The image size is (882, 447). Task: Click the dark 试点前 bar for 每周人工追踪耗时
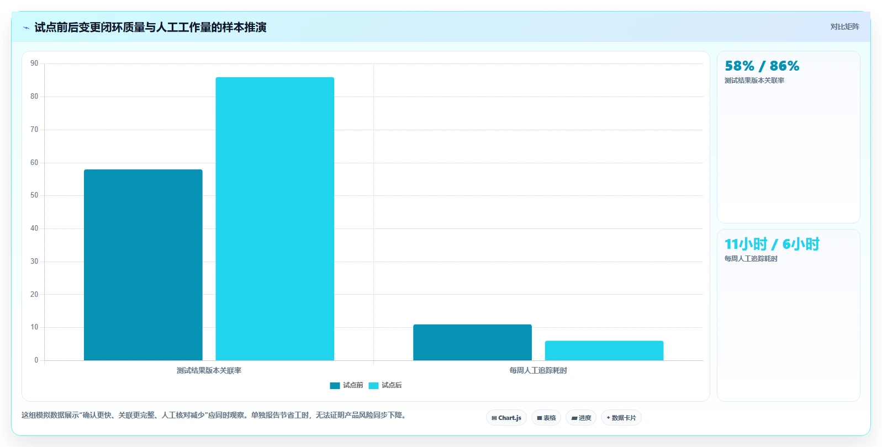click(x=472, y=342)
